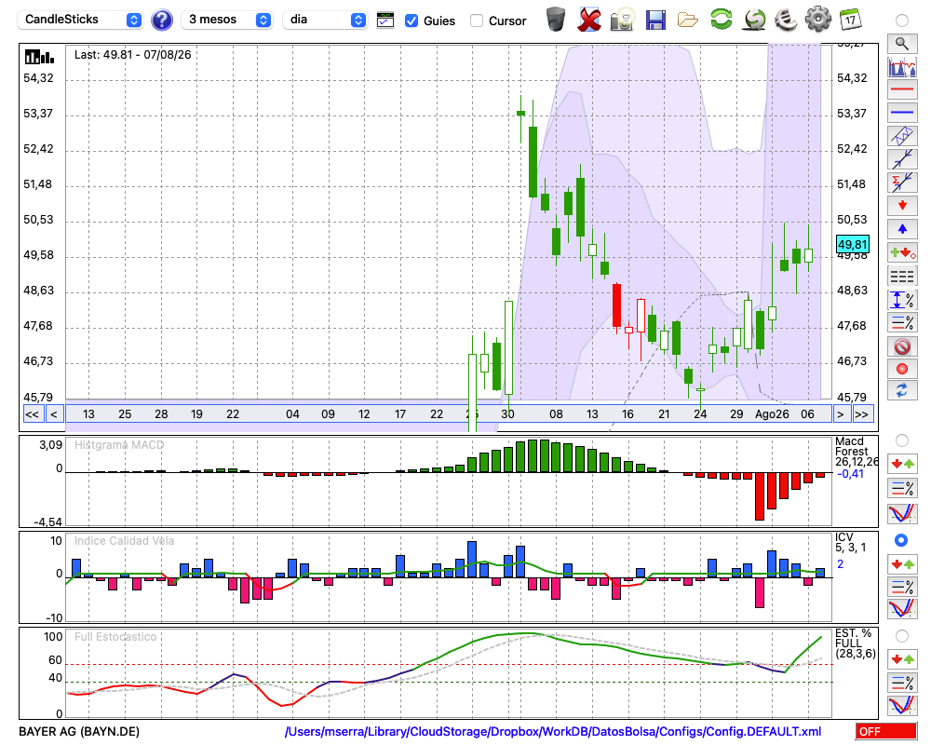This screenshot has width=931, height=745.
Task: Click the trash can icon in toolbar
Action: (x=556, y=19)
